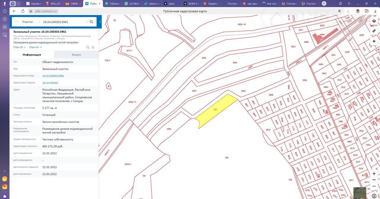Open the hamburger menu in search bar
The image size is (380, 199).
(x=17, y=22)
